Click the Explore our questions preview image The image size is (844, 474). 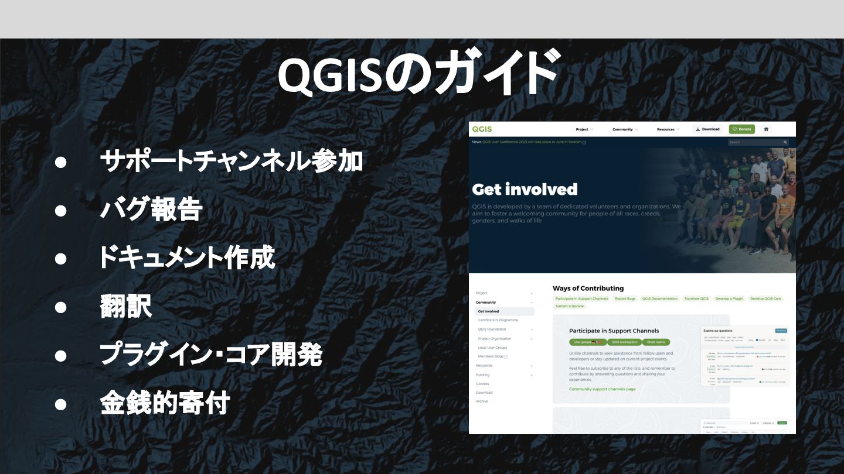coord(745,357)
